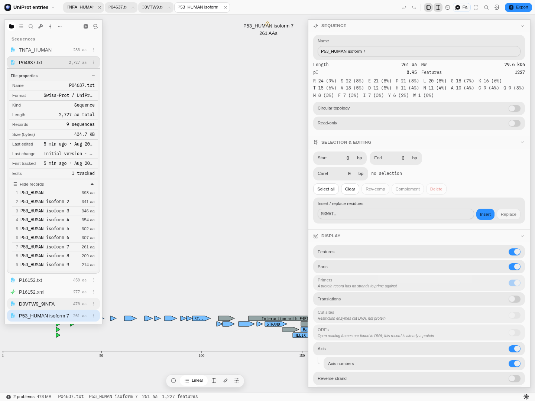Open the sidebar more options ellipsis

[60, 26]
